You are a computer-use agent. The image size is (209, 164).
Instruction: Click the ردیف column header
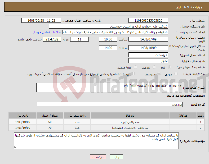[201, 116]
